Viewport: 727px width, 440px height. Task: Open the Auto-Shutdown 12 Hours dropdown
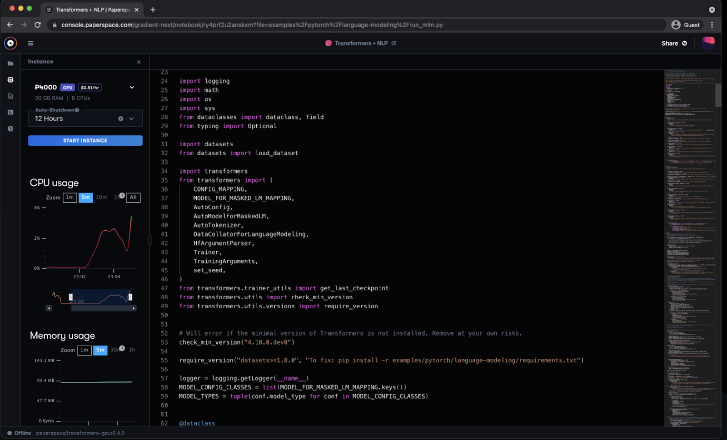[x=131, y=119]
